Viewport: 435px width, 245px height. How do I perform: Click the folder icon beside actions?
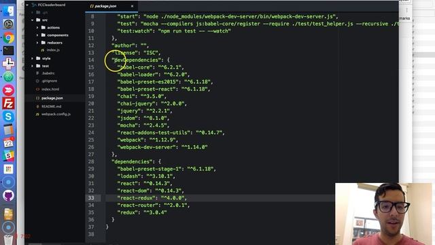(x=43, y=27)
